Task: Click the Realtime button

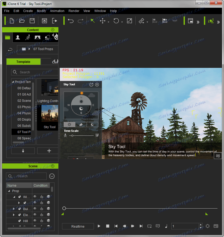Action: 78,226
